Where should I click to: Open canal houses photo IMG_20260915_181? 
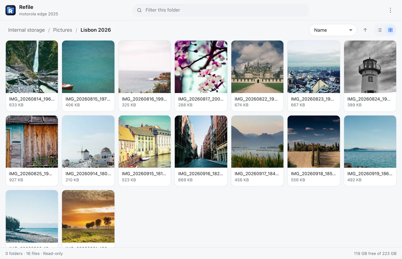click(144, 151)
